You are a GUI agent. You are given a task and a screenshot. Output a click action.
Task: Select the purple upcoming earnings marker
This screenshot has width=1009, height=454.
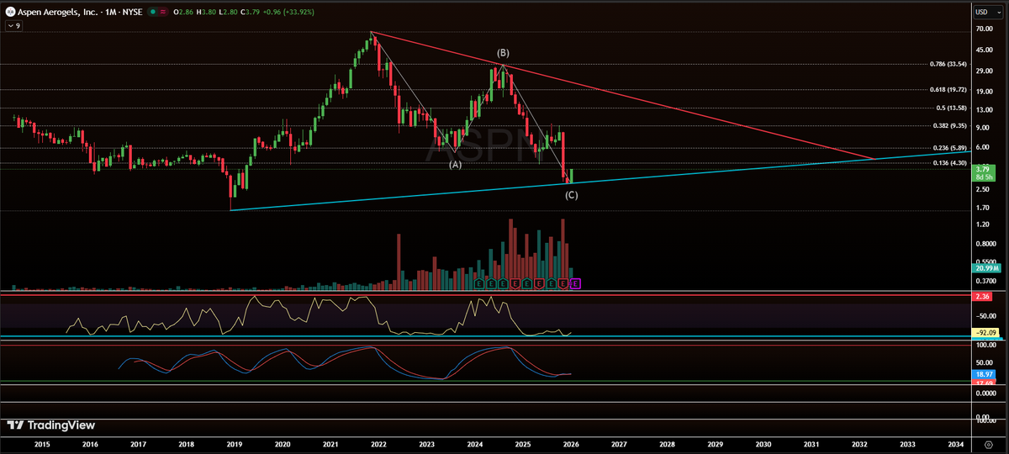(x=575, y=284)
